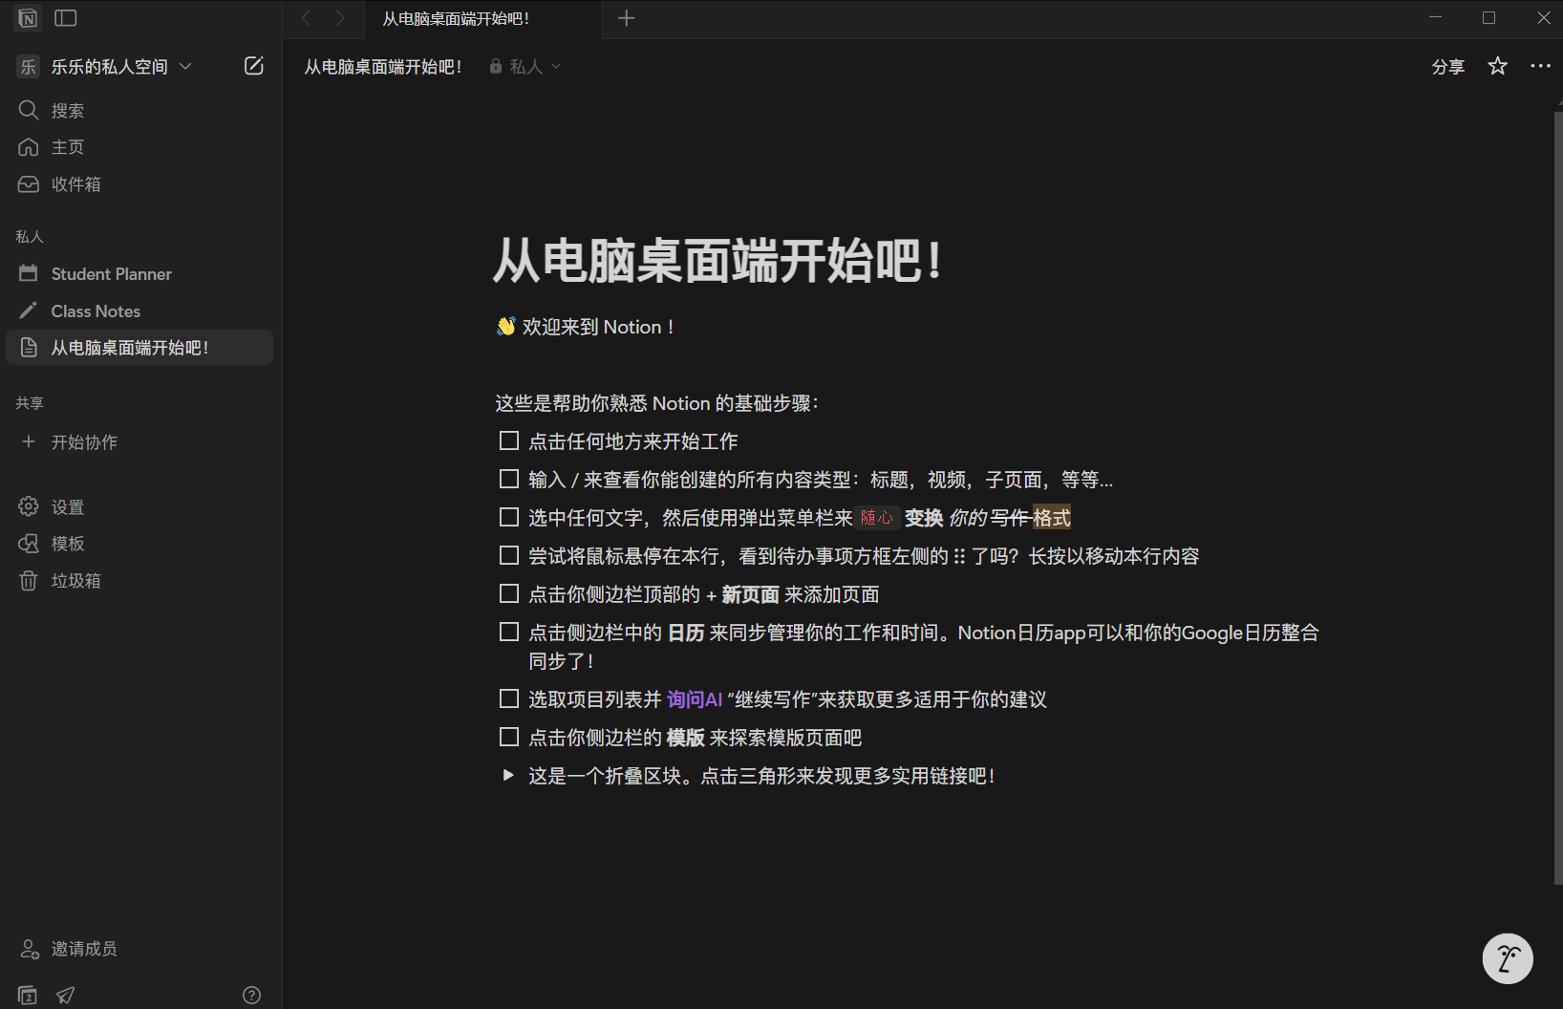Click the home icon next to 主页

29,147
